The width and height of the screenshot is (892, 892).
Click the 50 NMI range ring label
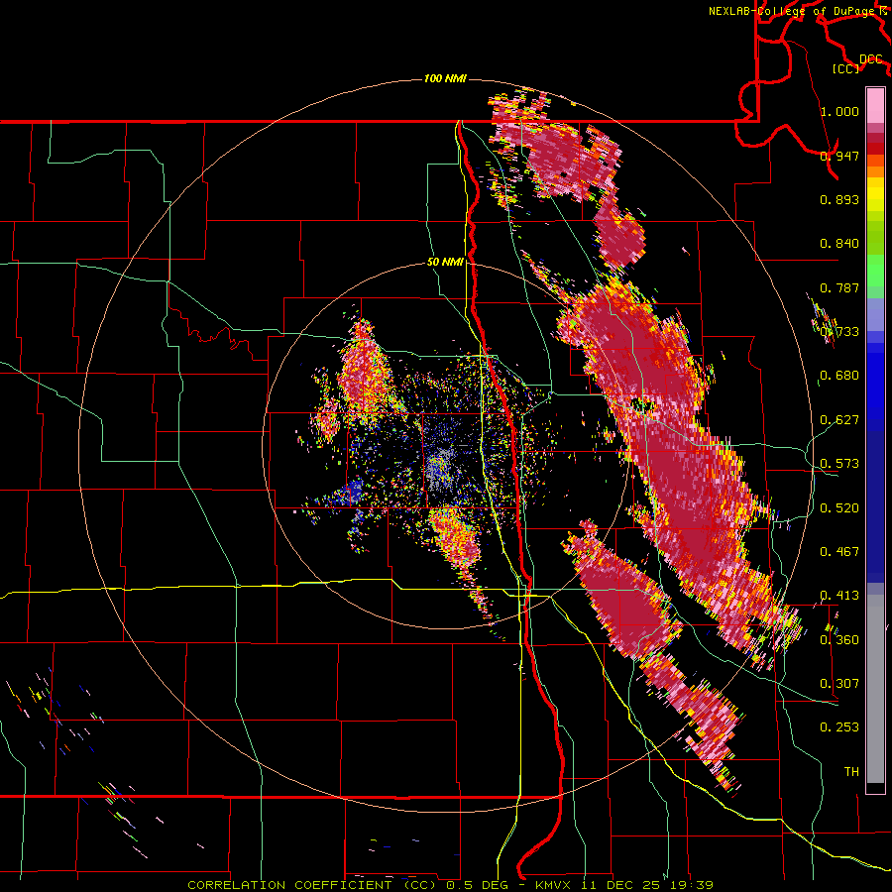[x=445, y=263]
